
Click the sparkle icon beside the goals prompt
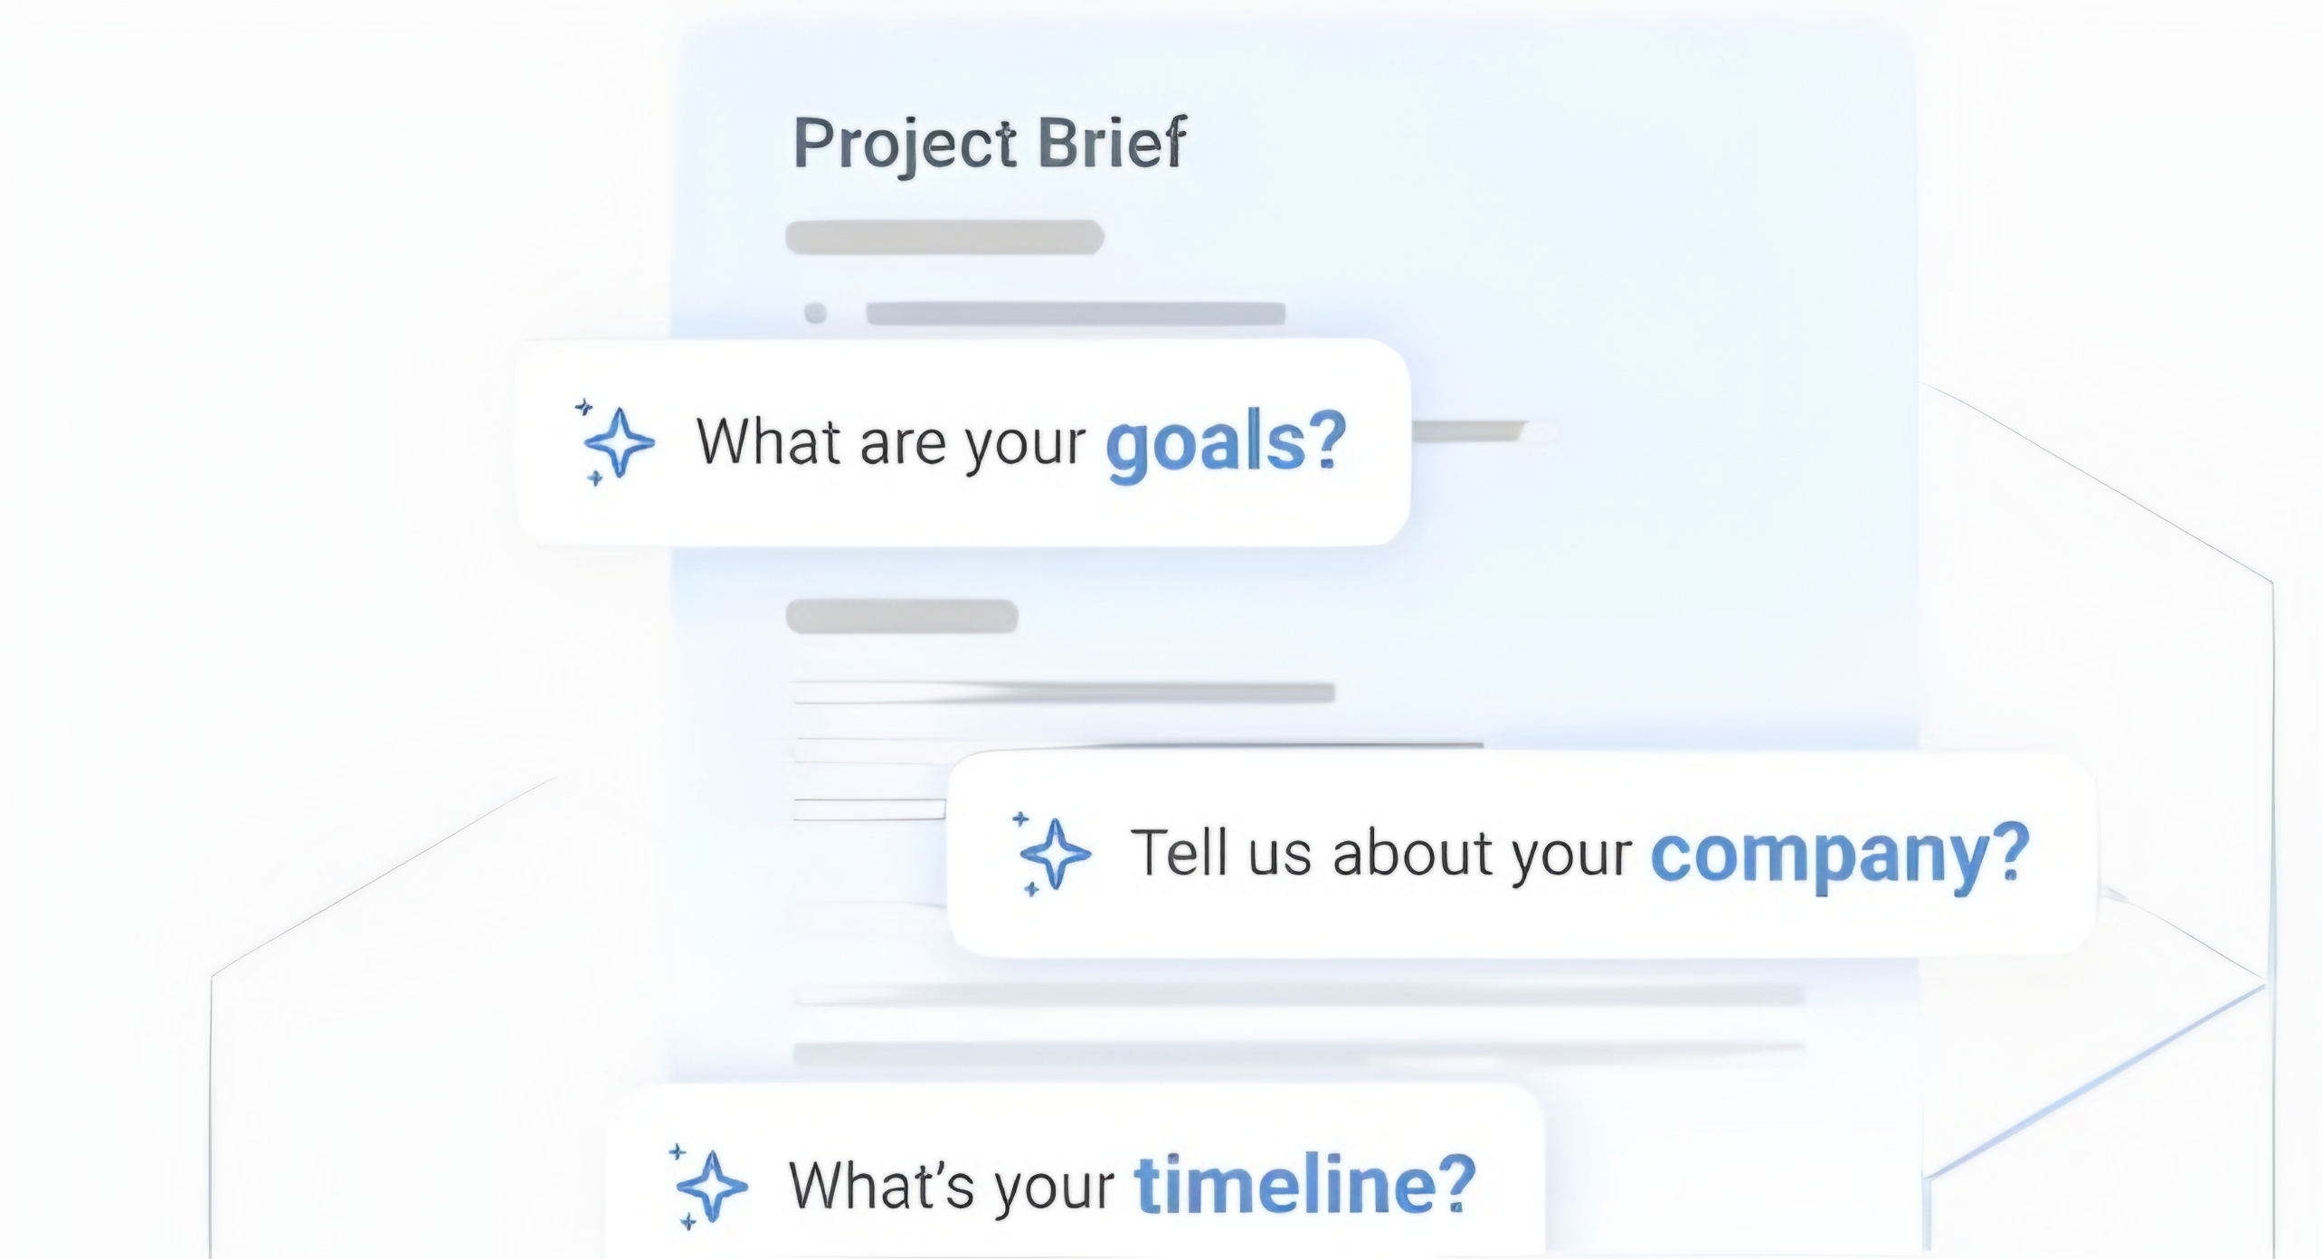click(x=618, y=442)
